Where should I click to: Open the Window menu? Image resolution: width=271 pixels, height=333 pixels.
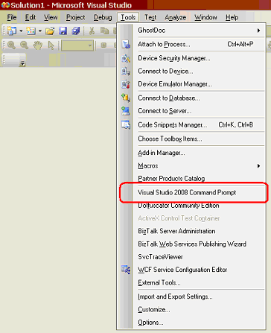coord(205,17)
